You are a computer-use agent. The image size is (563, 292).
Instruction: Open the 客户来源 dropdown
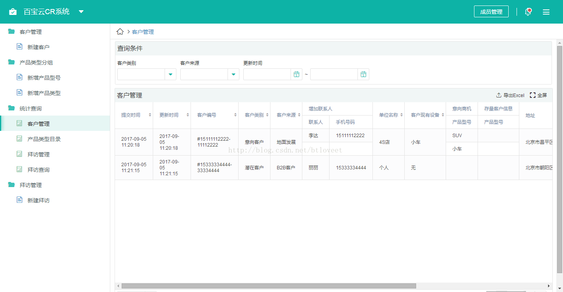[x=233, y=74]
